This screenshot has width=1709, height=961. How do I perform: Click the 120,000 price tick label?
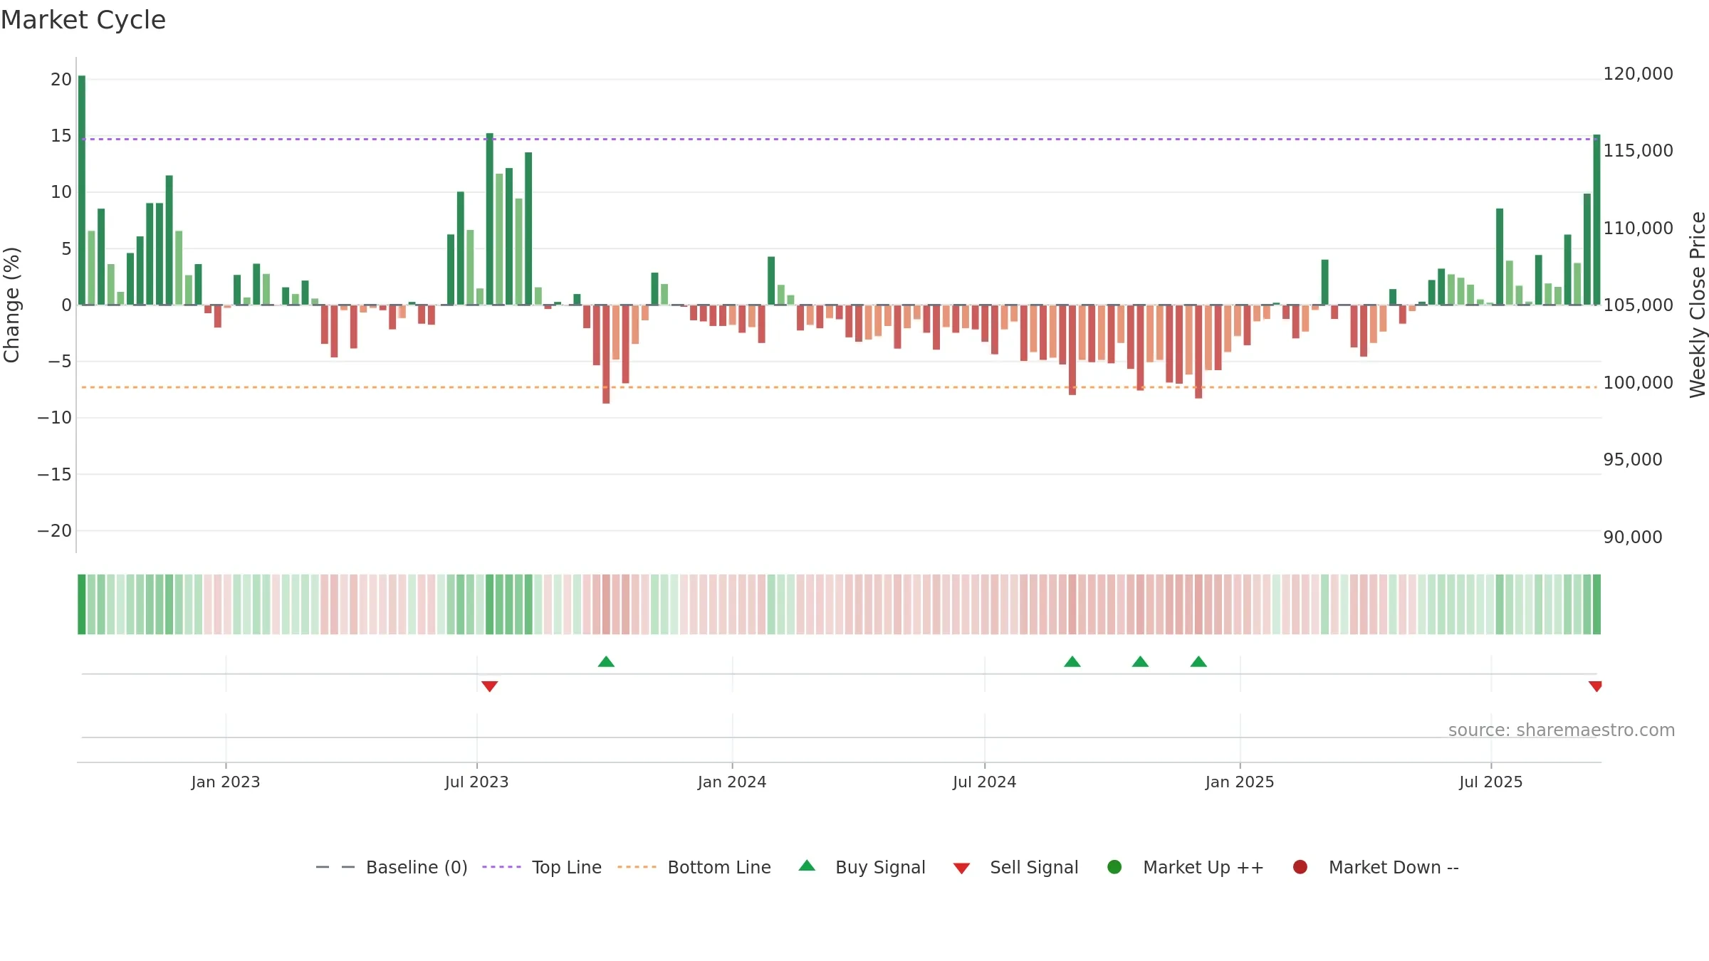pyautogui.click(x=1638, y=74)
